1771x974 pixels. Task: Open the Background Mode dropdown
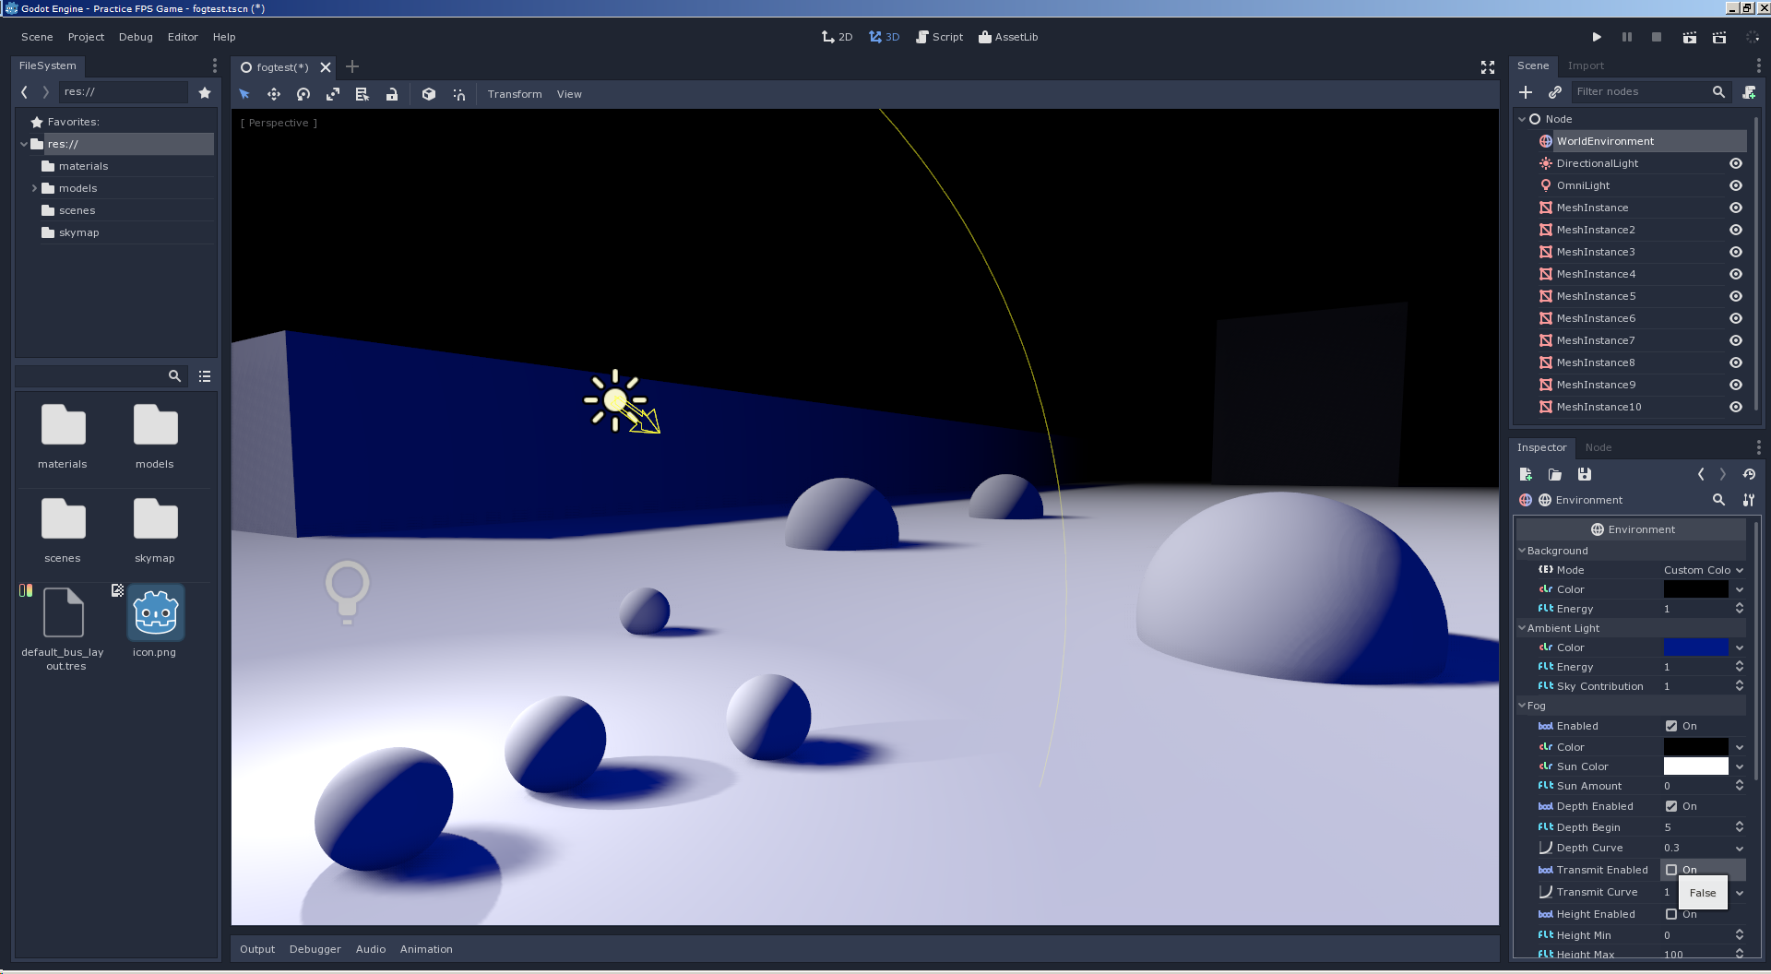tap(1702, 570)
